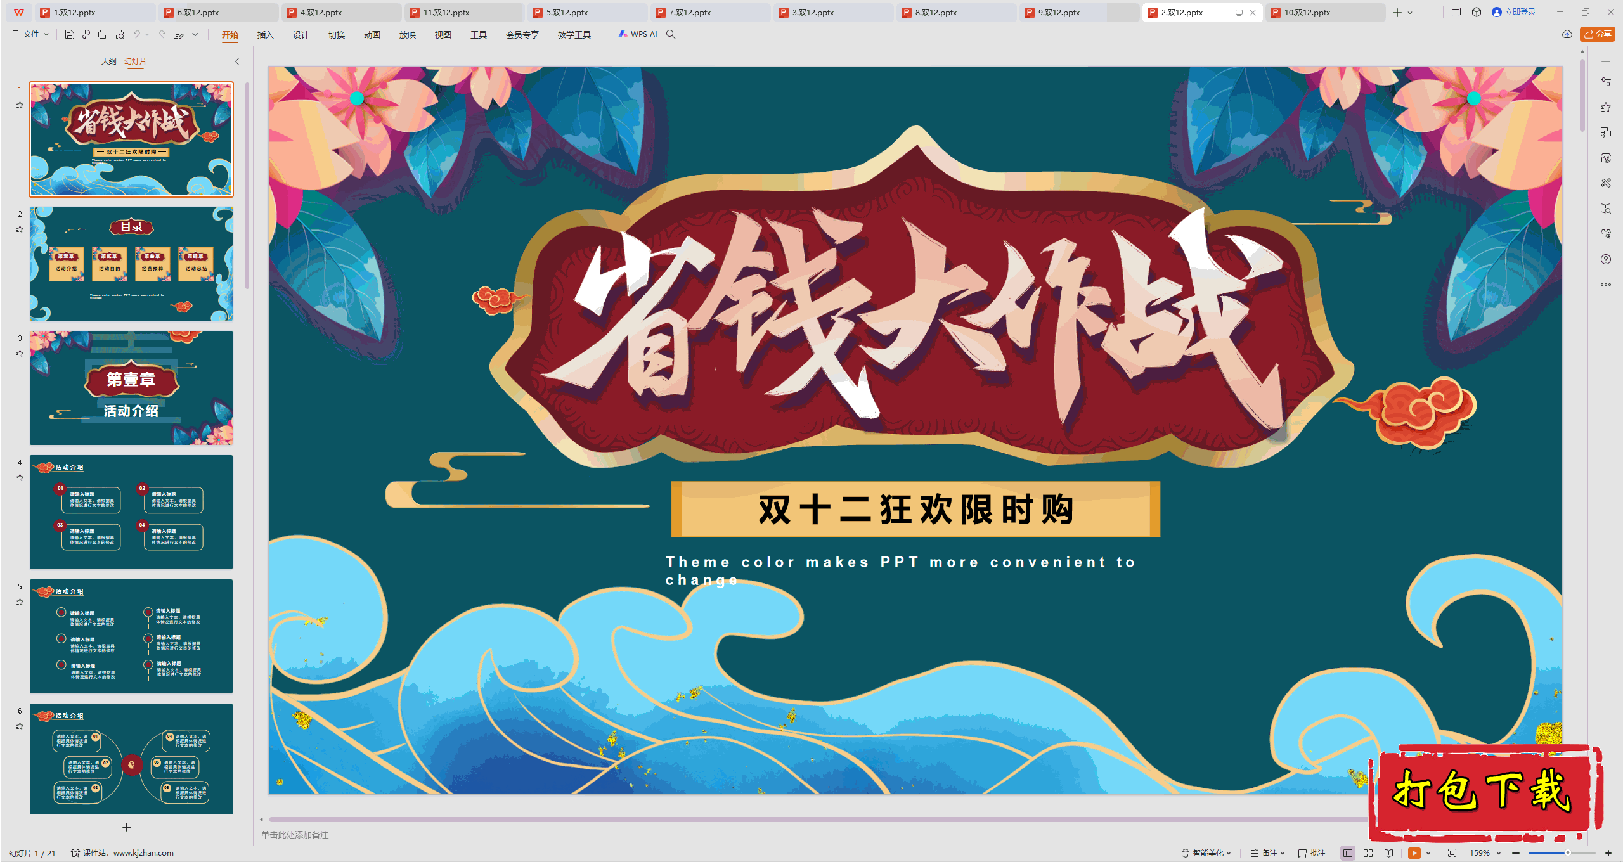Click the zoom in plus button
Image resolution: width=1623 pixels, height=862 pixels.
[1608, 853]
